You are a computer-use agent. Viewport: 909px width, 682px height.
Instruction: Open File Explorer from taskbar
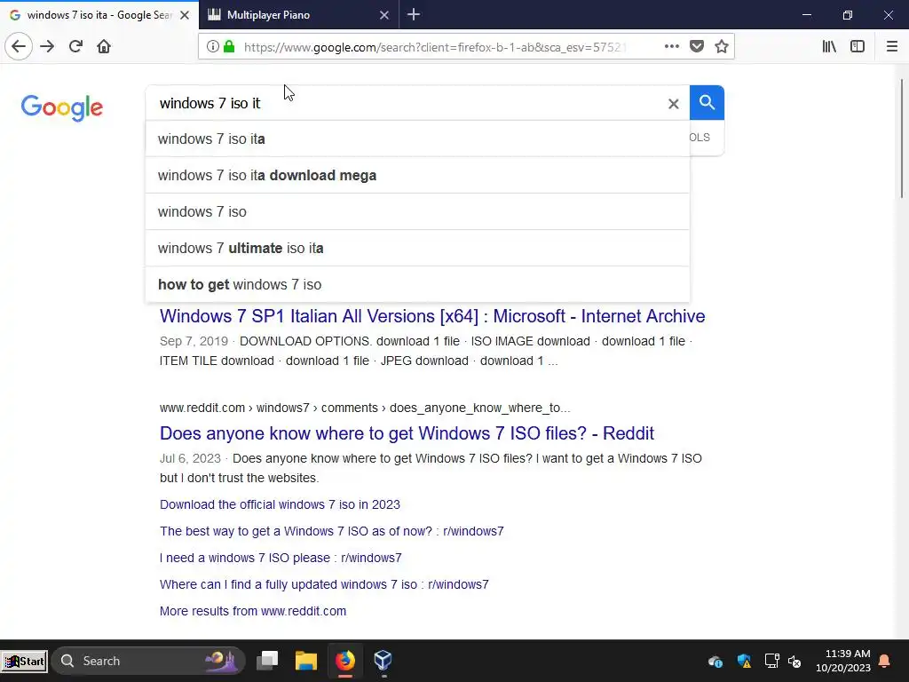pos(305,661)
